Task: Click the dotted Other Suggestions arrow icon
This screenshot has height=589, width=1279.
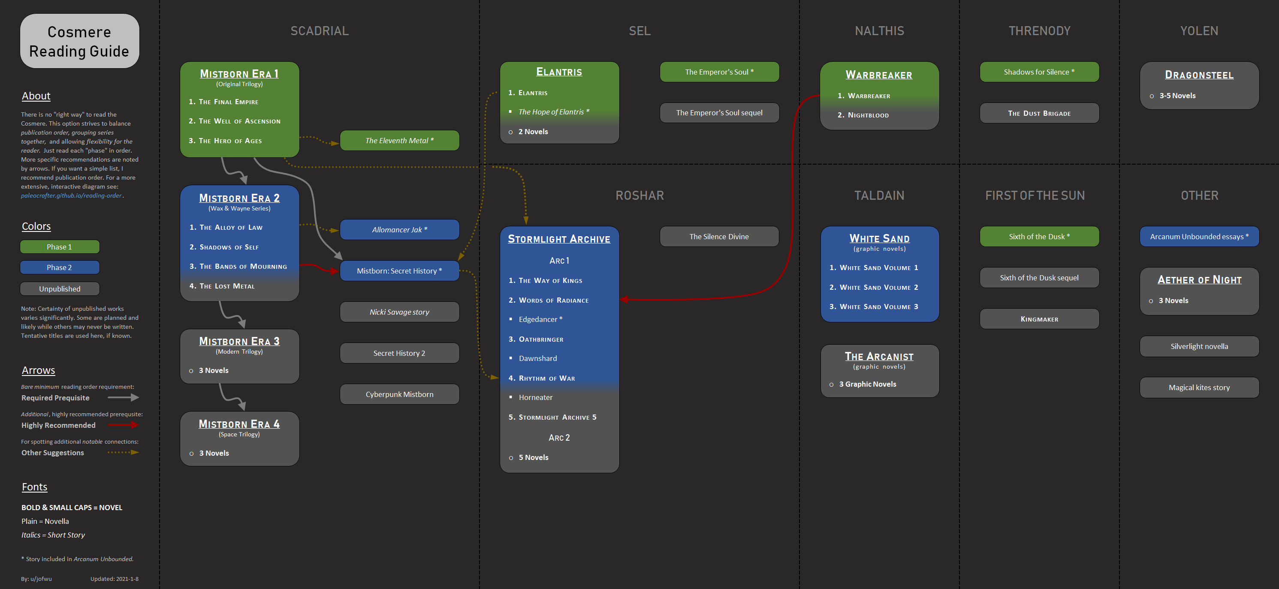Action: click(123, 452)
